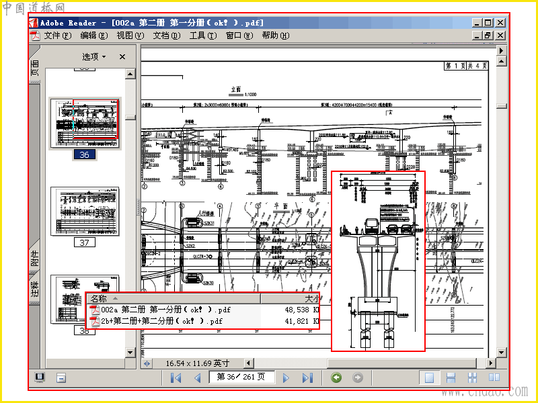Screen dimensions: 538x403
Task: Select the 页面 side tab
Action: [x=35, y=68]
